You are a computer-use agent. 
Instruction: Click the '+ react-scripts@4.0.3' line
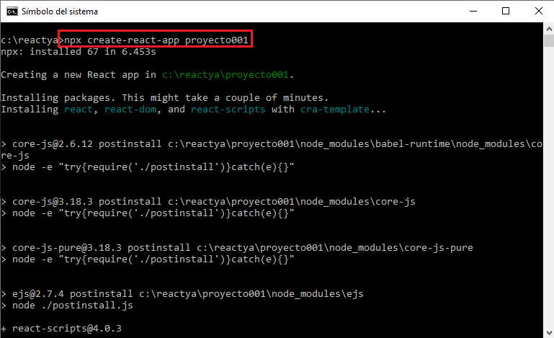point(61,329)
